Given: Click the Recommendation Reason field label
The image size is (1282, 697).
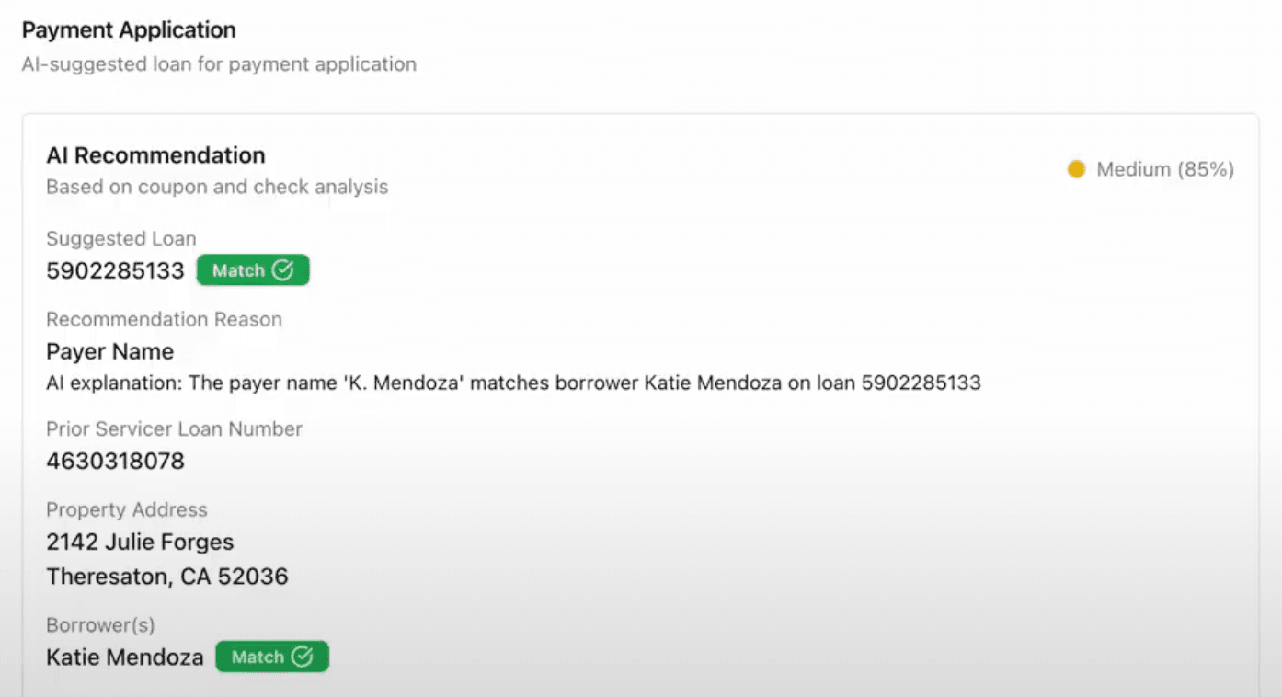Looking at the screenshot, I should (x=164, y=319).
